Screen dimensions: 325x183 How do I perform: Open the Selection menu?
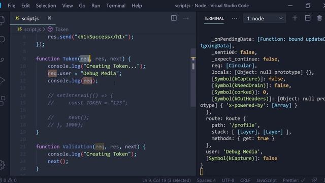(x=46, y=6)
